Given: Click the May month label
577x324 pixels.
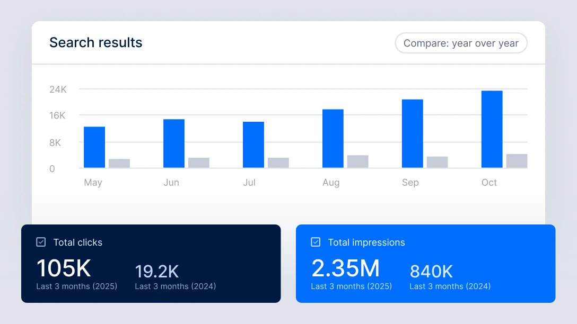Looking at the screenshot, I should click(x=93, y=183).
